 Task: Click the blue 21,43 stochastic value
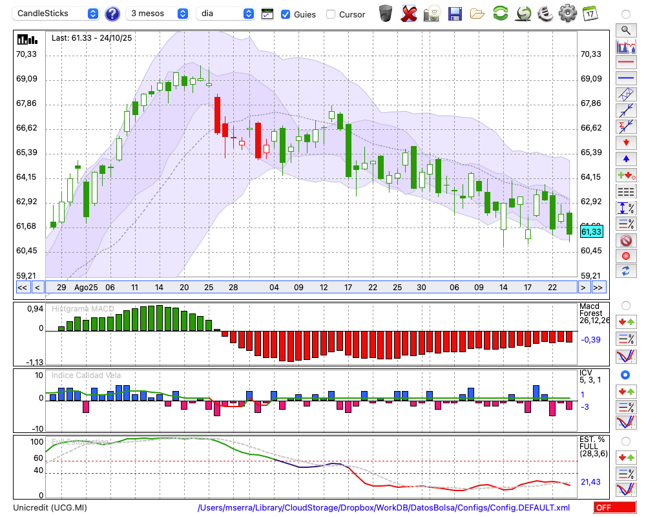[591, 482]
